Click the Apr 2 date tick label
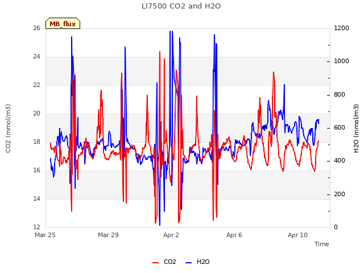364x273 pixels. tap(171, 235)
